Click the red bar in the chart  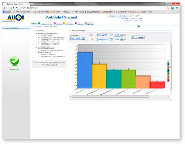(x=157, y=85)
